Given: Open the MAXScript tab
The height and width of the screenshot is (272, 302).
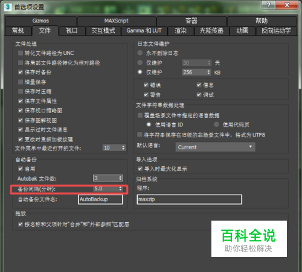Looking at the screenshot, I should (x=117, y=21).
